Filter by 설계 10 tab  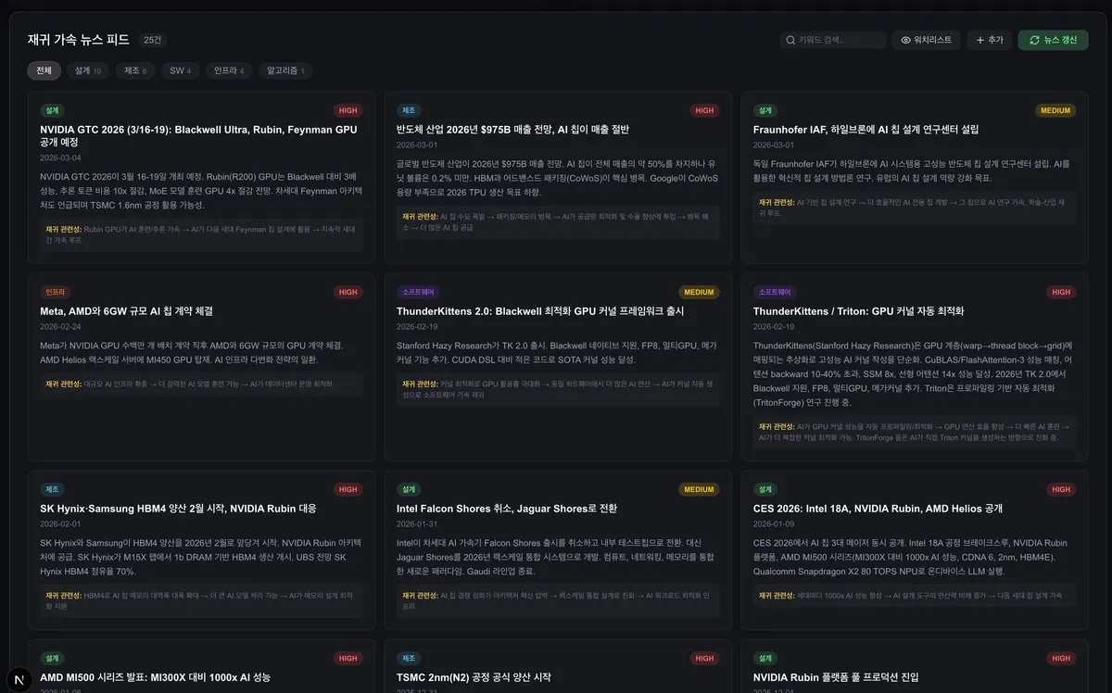pos(88,70)
